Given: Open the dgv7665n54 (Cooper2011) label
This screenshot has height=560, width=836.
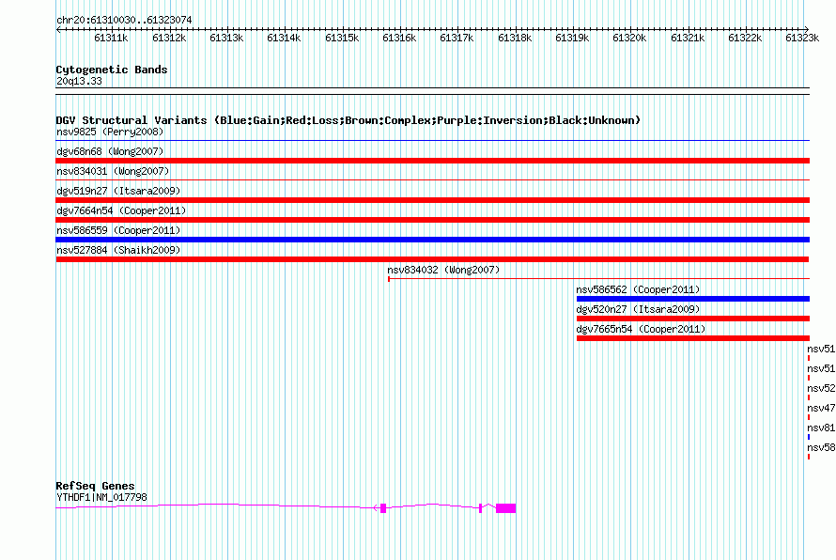Looking at the screenshot, I should 641,329.
